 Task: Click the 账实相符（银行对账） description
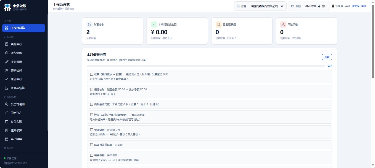tap(102, 94)
